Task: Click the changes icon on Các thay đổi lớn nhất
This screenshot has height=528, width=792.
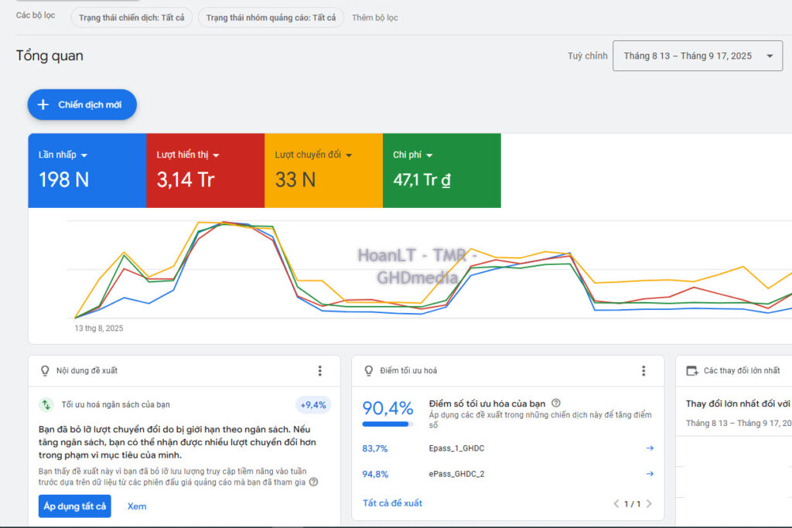Action: coord(693,370)
